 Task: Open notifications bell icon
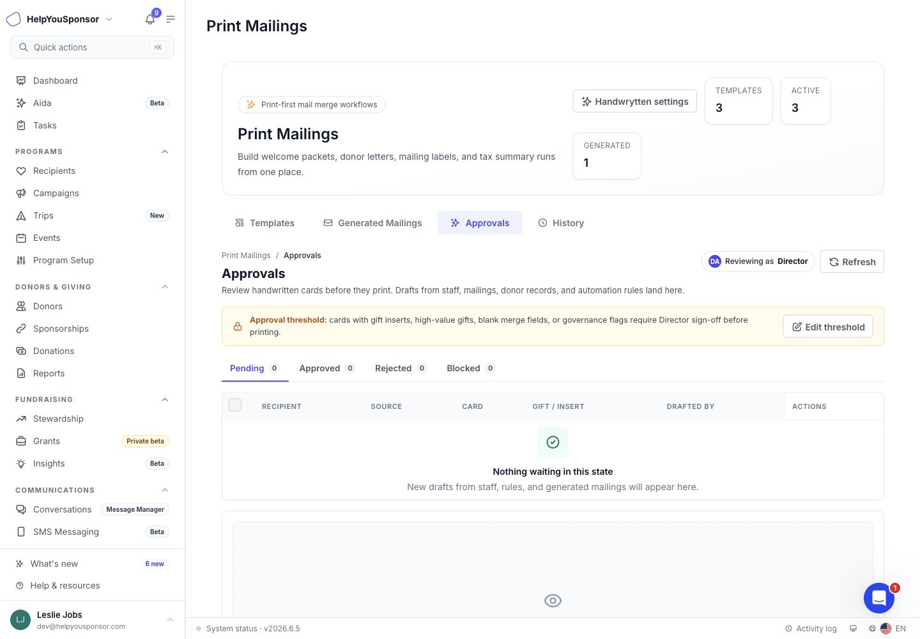tap(150, 19)
